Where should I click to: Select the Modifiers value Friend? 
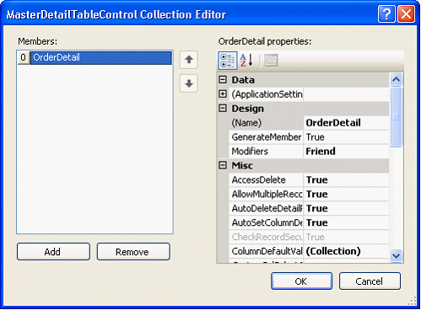346,152
